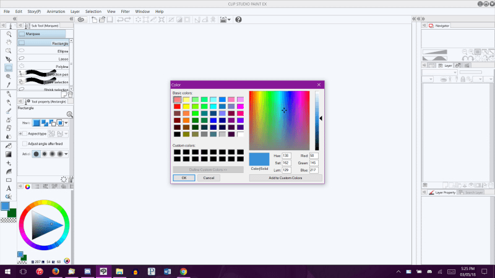Pick the red basic color swatch
The width and height of the screenshot is (495, 278).
pyautogui.click(x=178, y=106)
